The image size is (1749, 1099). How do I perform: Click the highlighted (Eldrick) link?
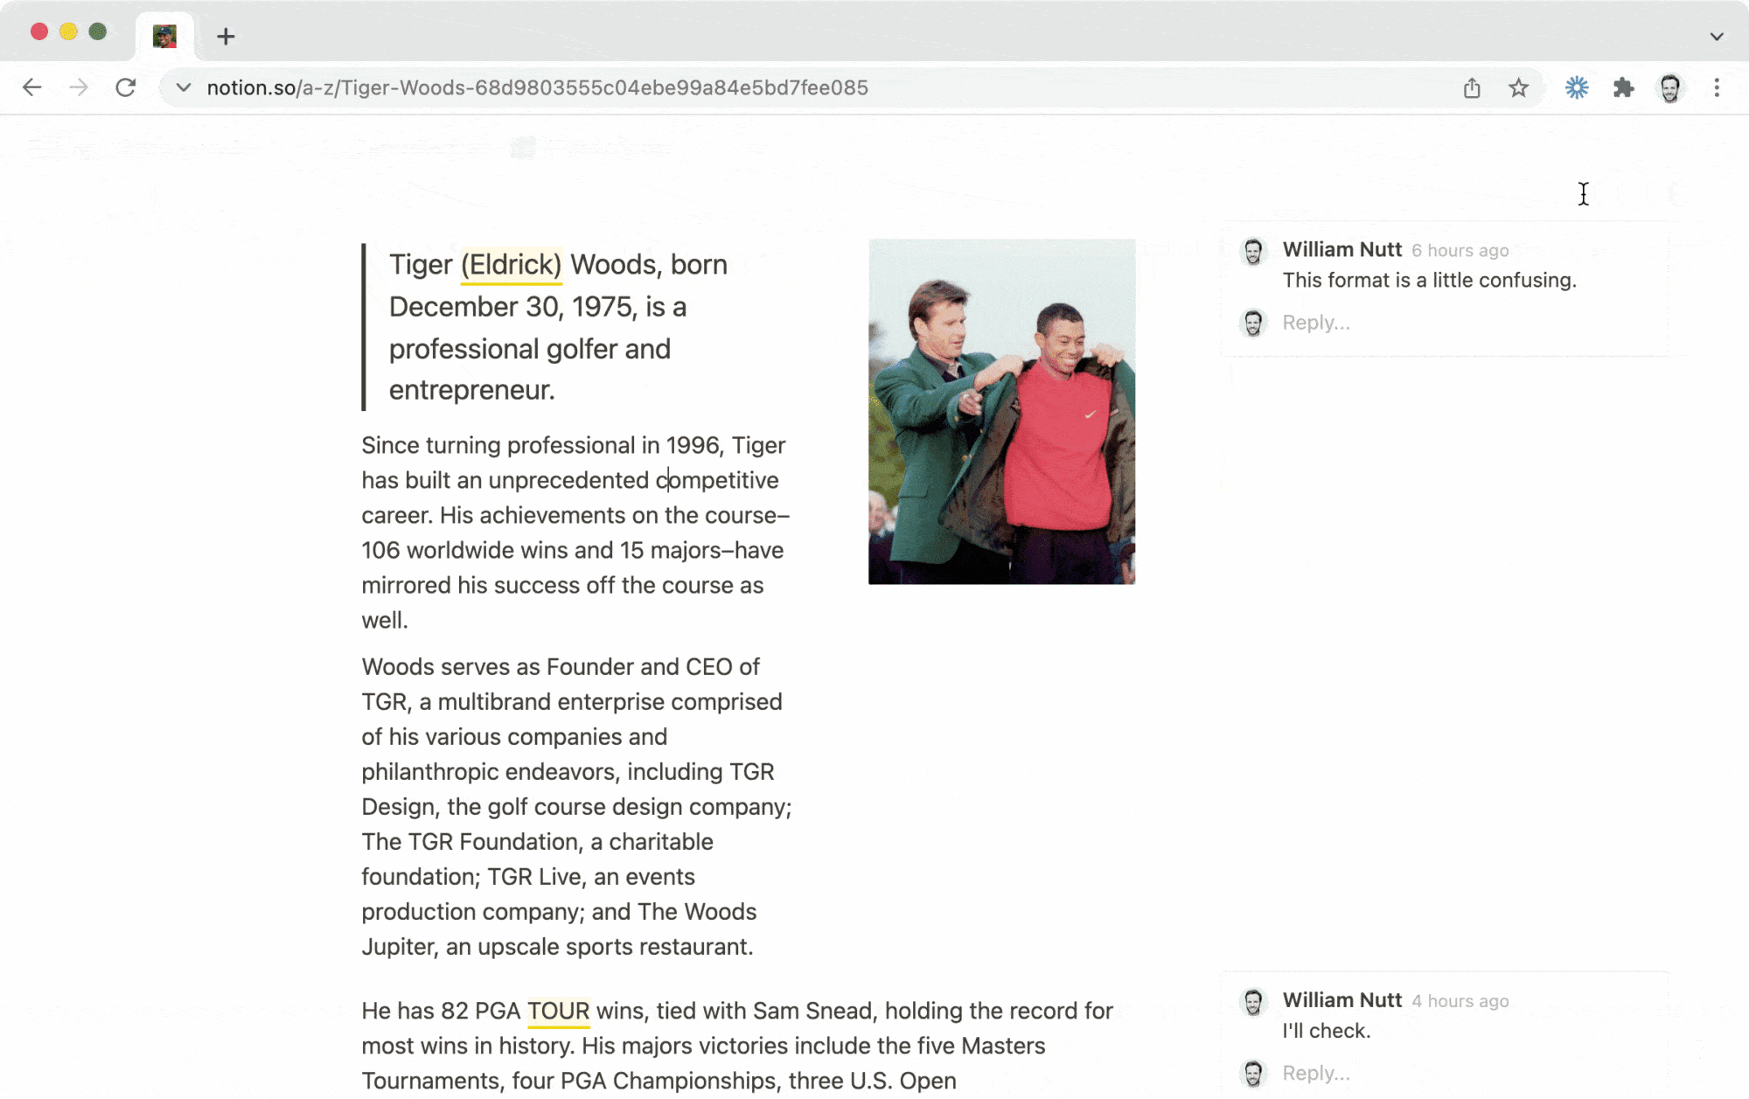tap(511, 264)
